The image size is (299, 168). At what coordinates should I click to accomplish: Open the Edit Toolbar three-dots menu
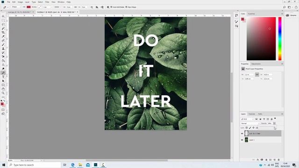[3, 97]
